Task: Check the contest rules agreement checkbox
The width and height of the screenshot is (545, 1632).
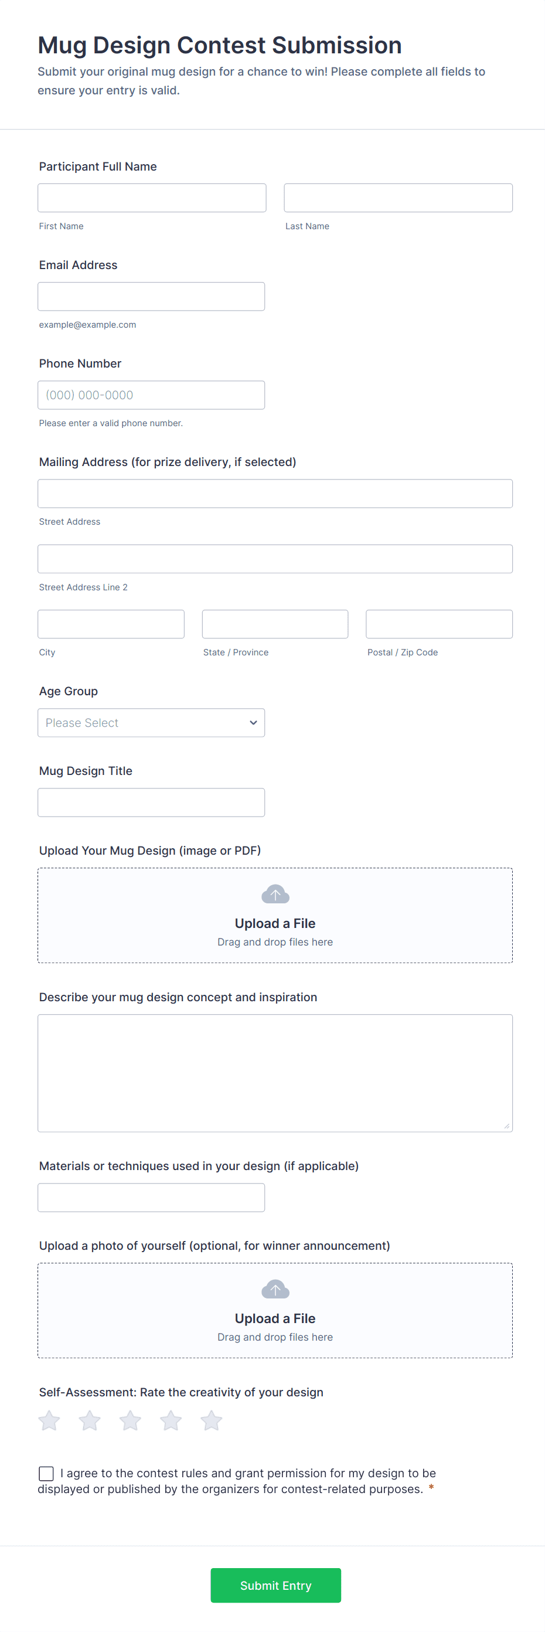Action: tap(46, 1474)
